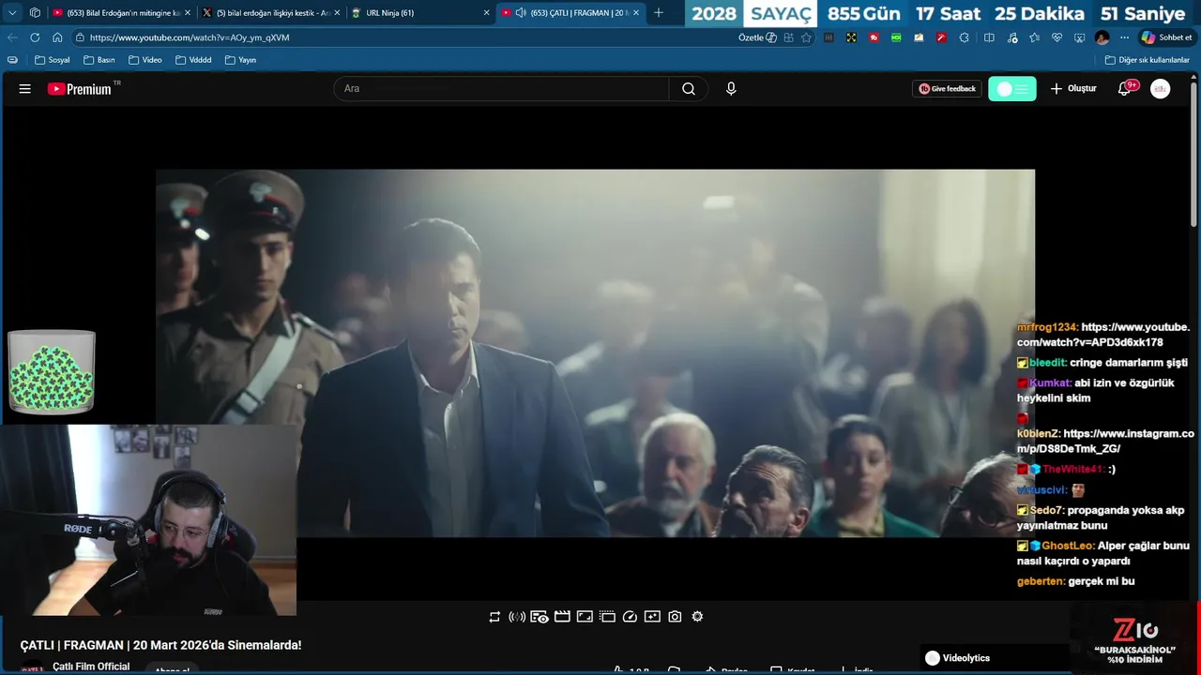Open the favorites list icon in toolbar
1201x675 pixels.
[1034, 37]
